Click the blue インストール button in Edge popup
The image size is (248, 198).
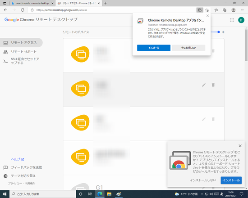pos(154,48)
